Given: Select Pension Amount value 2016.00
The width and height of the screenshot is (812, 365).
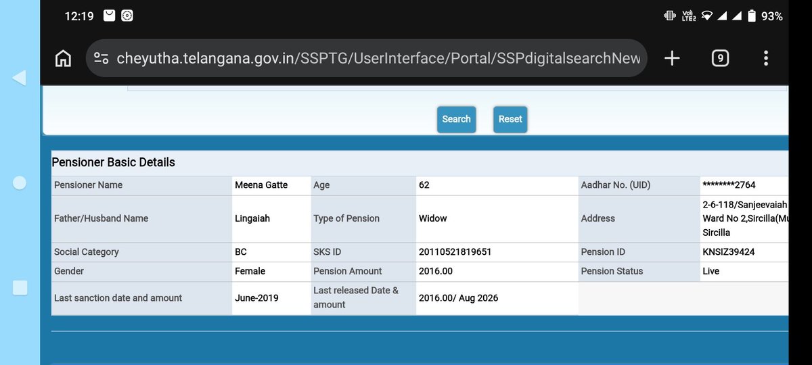Looking at the screenshot, I should pos(436,271).
